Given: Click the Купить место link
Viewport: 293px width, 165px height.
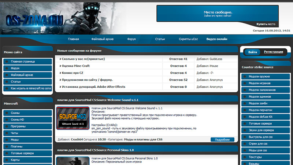Looking at the screenshot, I should (x=266, y=24).
